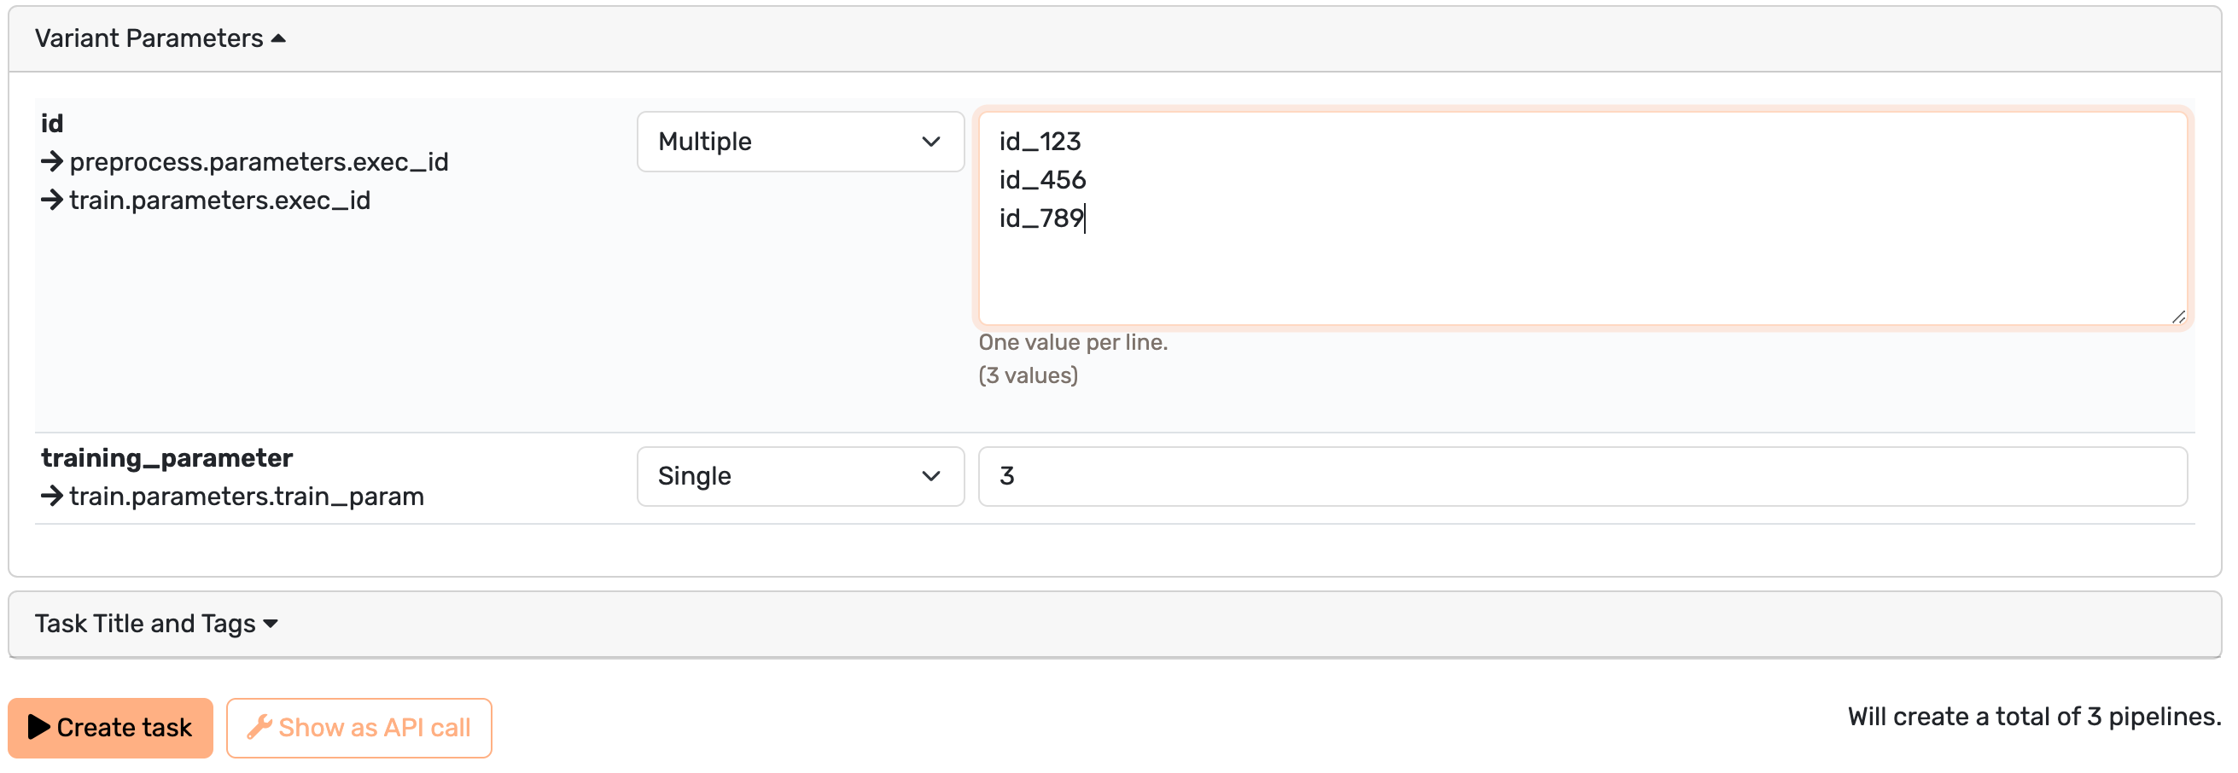
Task: Click the chevron in the Single dropdown
Action: click(930, 476)
